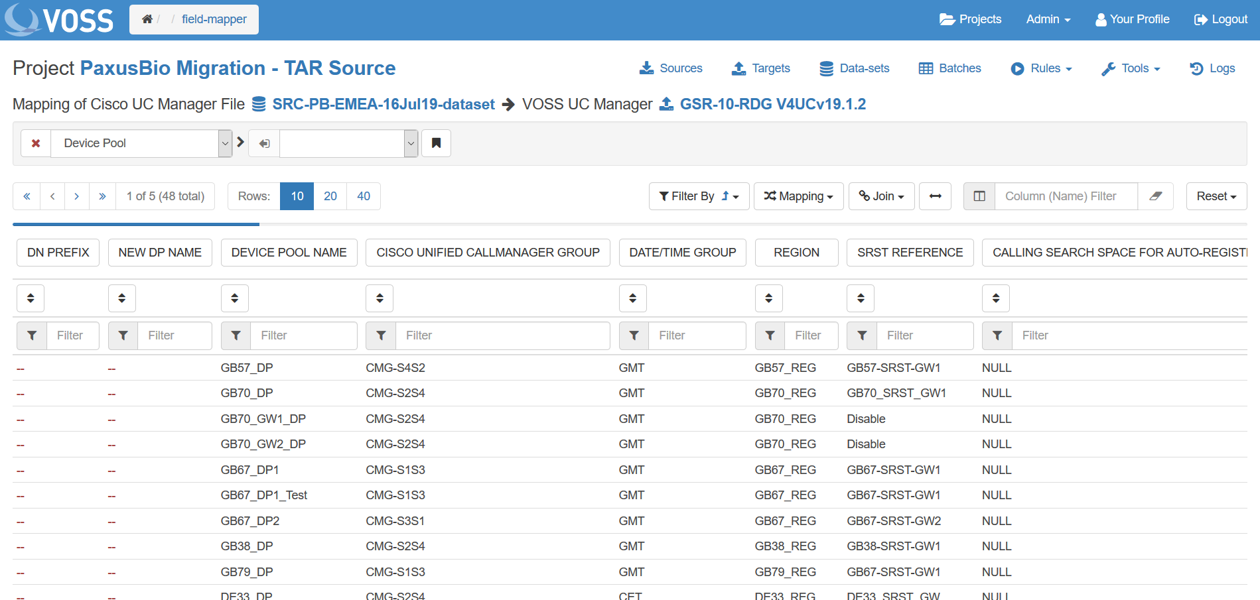Click the filter funnel icon for Region column
The width and height of the screenshot is (1260, 600).
coord(770,335)
